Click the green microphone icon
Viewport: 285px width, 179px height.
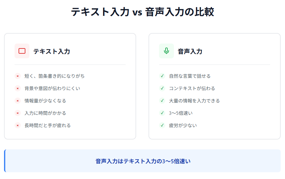click(x=166, y=51)
